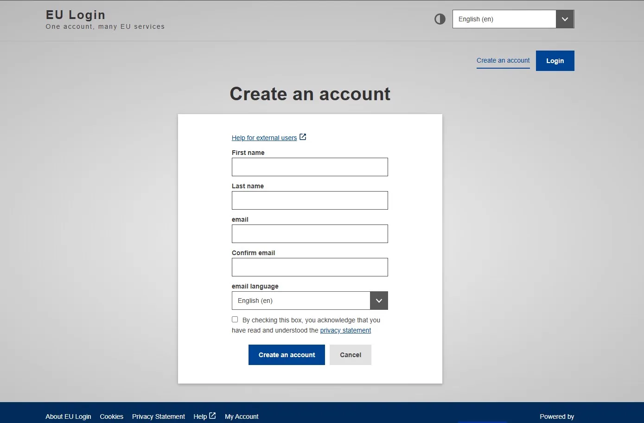This screenshot has width=644, height=423.
Task: Open the privacy statement link in the form
Action: pyautogui.click(x=345, y=330)
